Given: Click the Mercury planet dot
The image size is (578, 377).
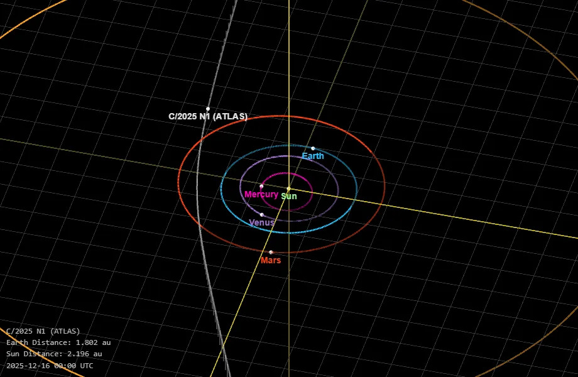Looking at the screenshot, I should [261, 186].
